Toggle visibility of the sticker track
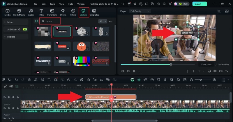 (x=13, y=97)
